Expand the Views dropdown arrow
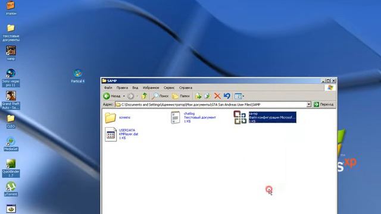The height and width of the screenshot is (214, 381). pos(243,96)
